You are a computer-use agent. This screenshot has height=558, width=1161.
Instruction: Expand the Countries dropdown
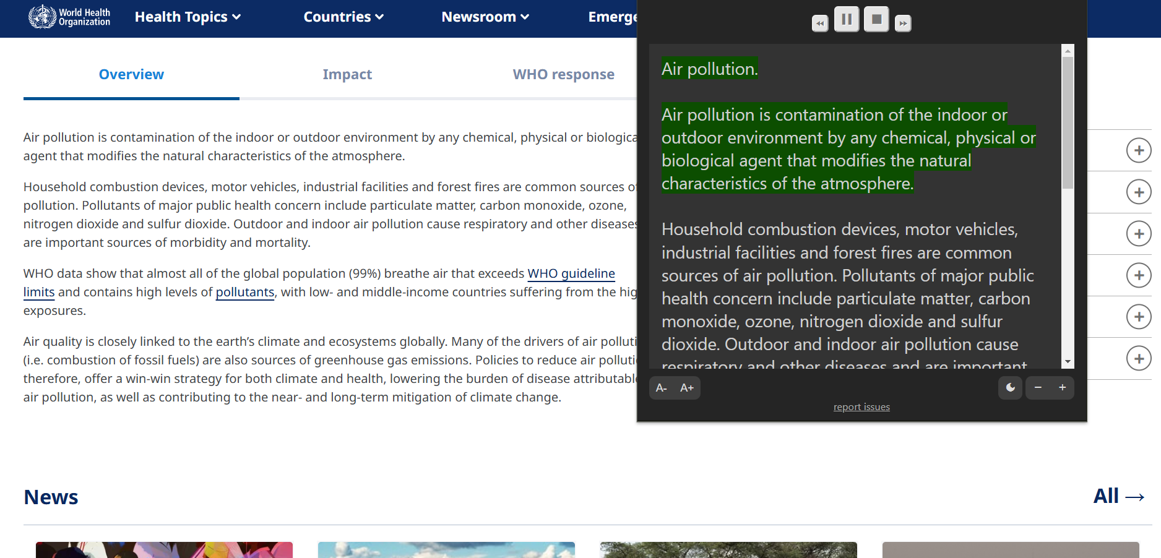[343, 17]
